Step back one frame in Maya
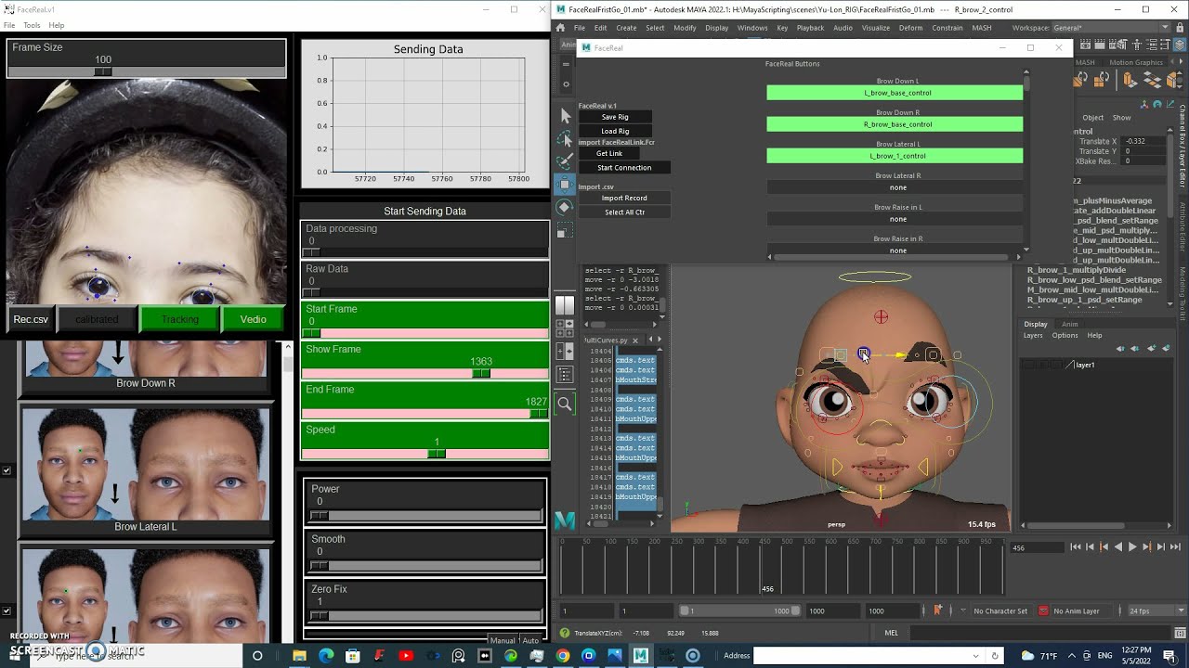Screen dimensions: 1189x668 1091,547
